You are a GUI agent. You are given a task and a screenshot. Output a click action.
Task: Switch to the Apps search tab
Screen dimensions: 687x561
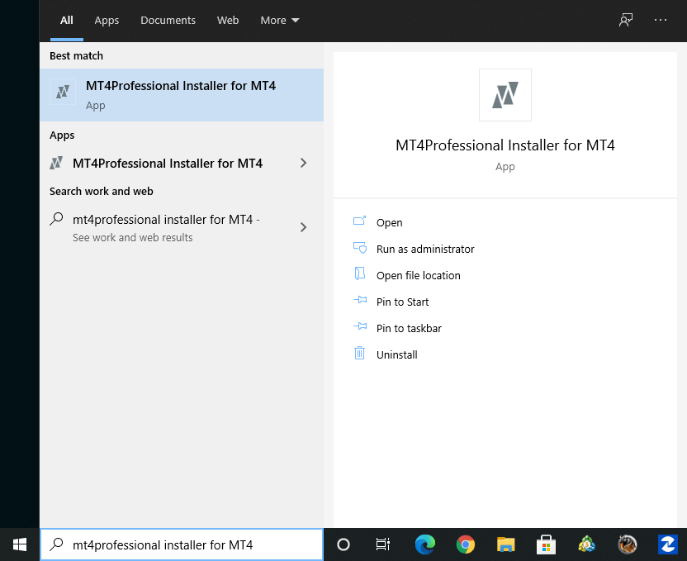tap(107, 20)
